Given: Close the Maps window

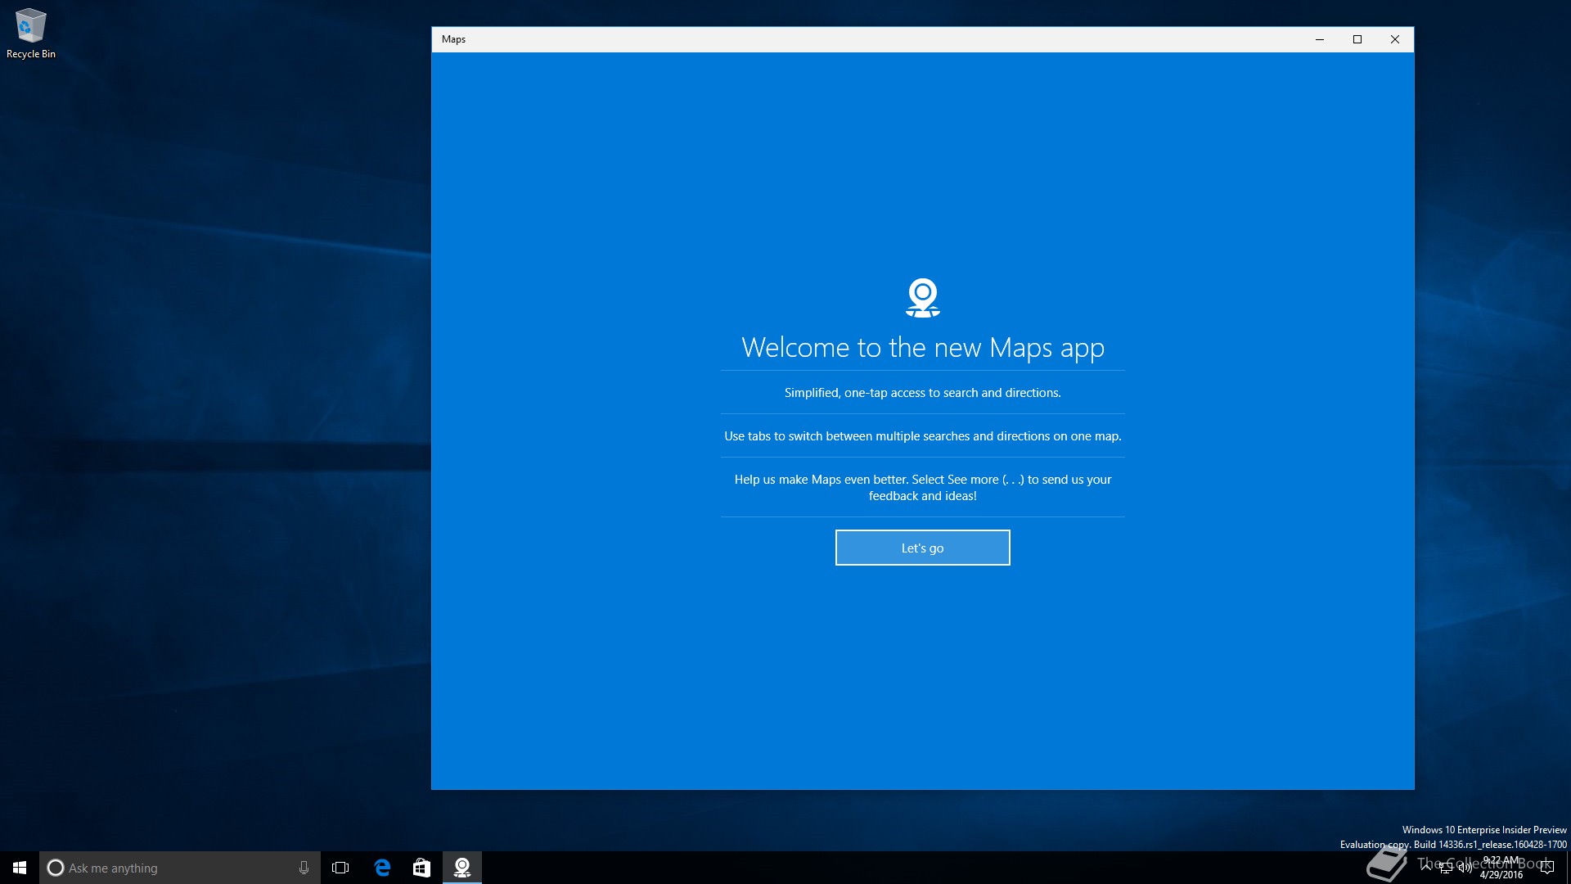Looking at the screenshot, I should point(1395,39).
